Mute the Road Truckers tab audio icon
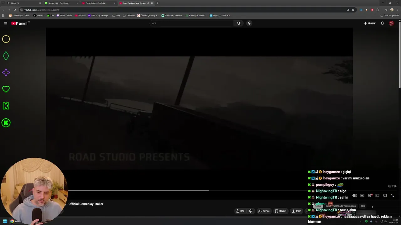Viewport: 401px width, 225px height. (148, 3)
